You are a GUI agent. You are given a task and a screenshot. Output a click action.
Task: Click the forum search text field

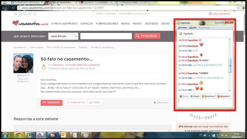[106, 36]
